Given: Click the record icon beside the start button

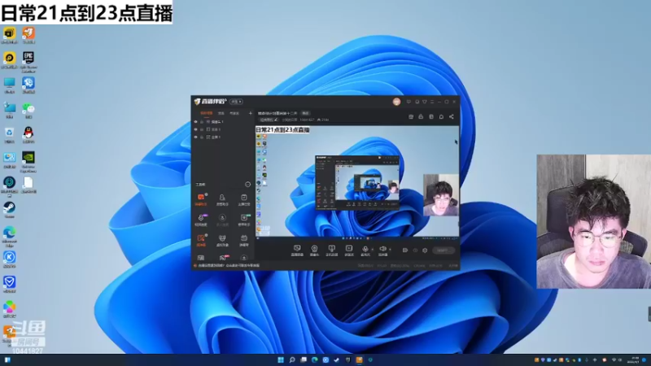Looking at the screenshot, I should point(404,251).
